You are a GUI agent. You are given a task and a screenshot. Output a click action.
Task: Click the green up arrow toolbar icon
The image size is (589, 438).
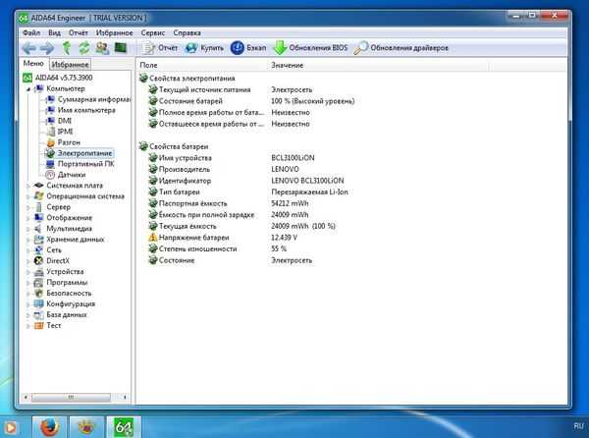click(67, 48)
